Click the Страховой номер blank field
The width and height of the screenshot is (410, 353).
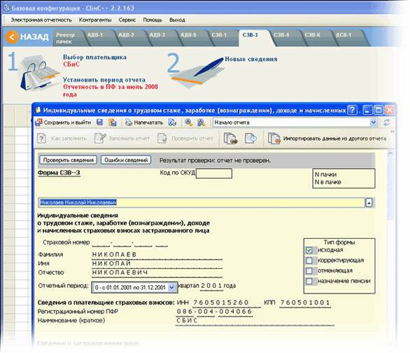(130, 243)
